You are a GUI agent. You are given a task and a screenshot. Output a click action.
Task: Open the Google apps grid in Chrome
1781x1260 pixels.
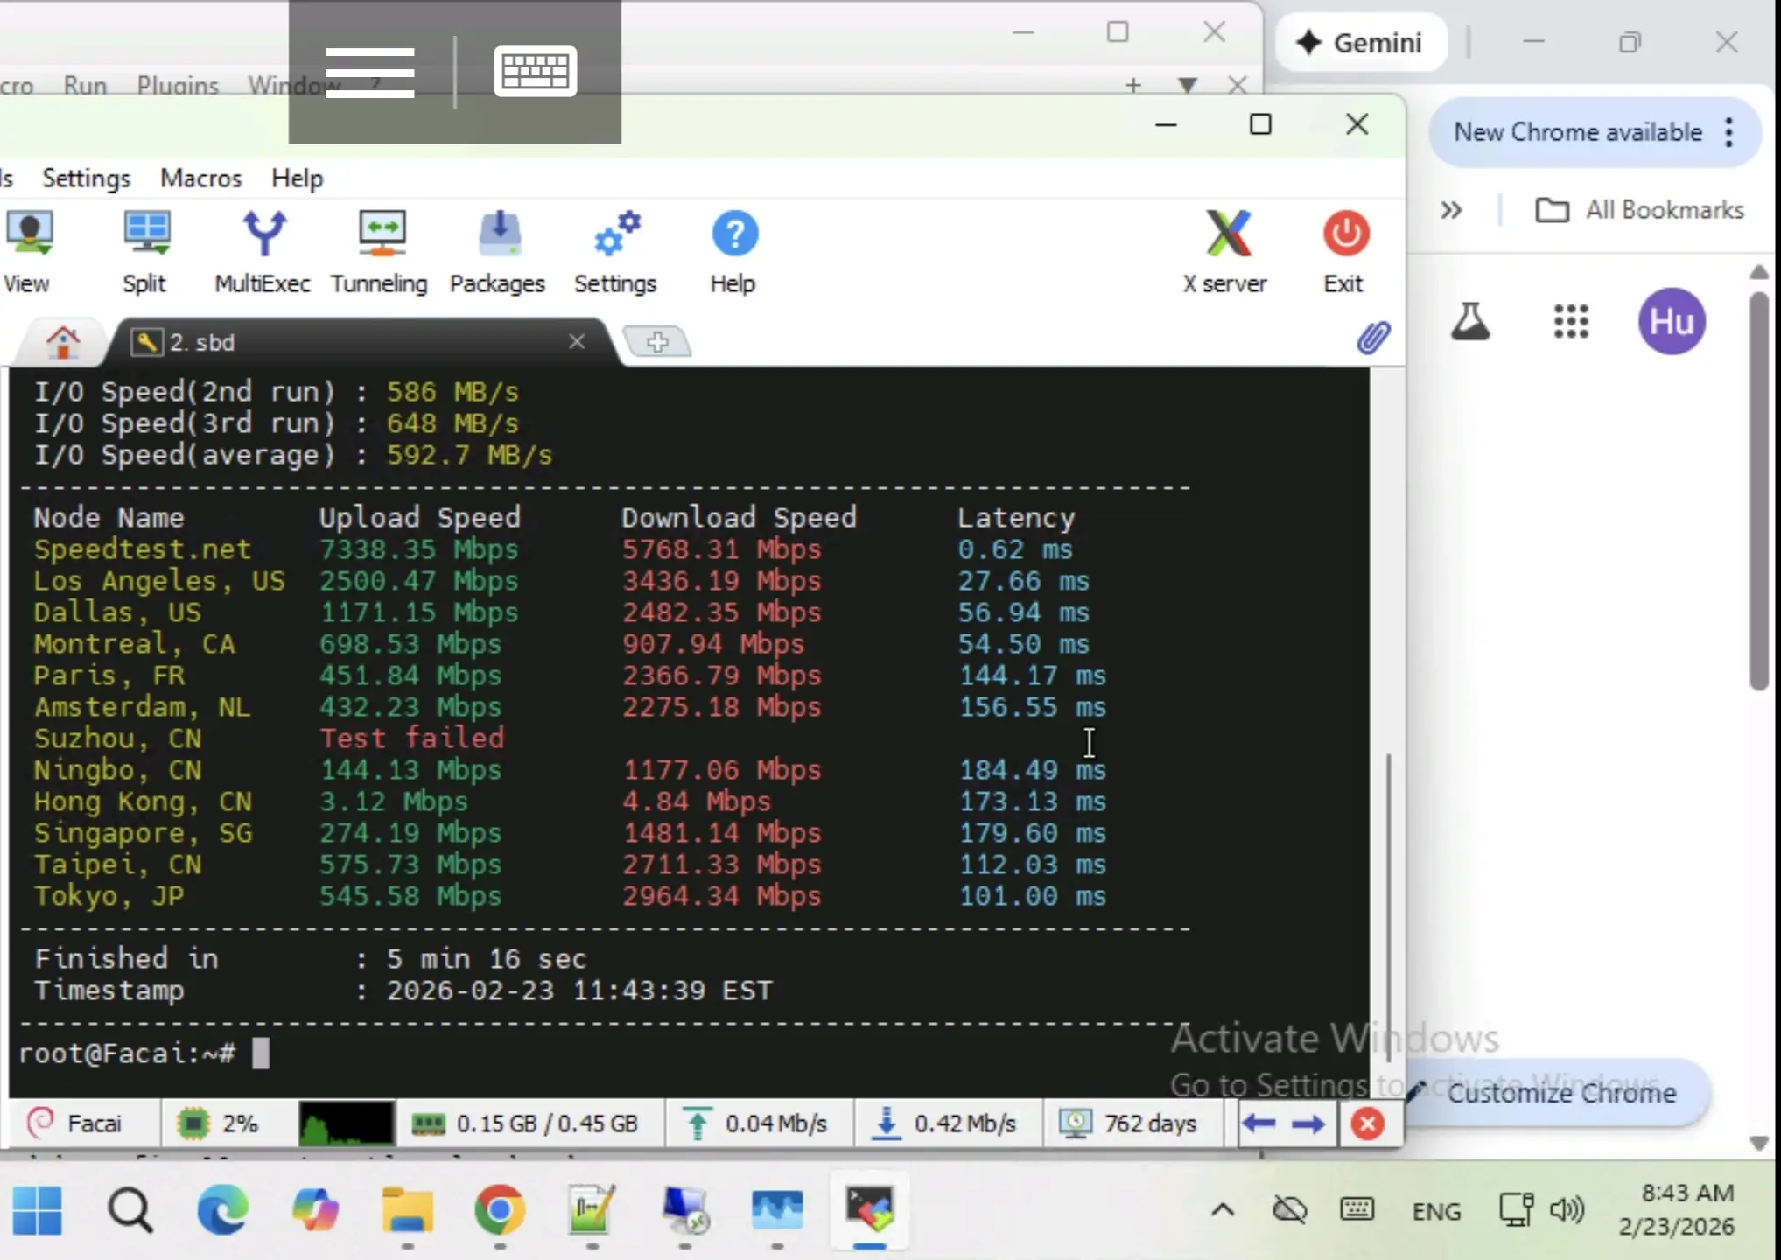[1571, 321]
